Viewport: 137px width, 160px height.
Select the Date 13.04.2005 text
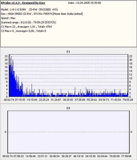pos(85,3)
